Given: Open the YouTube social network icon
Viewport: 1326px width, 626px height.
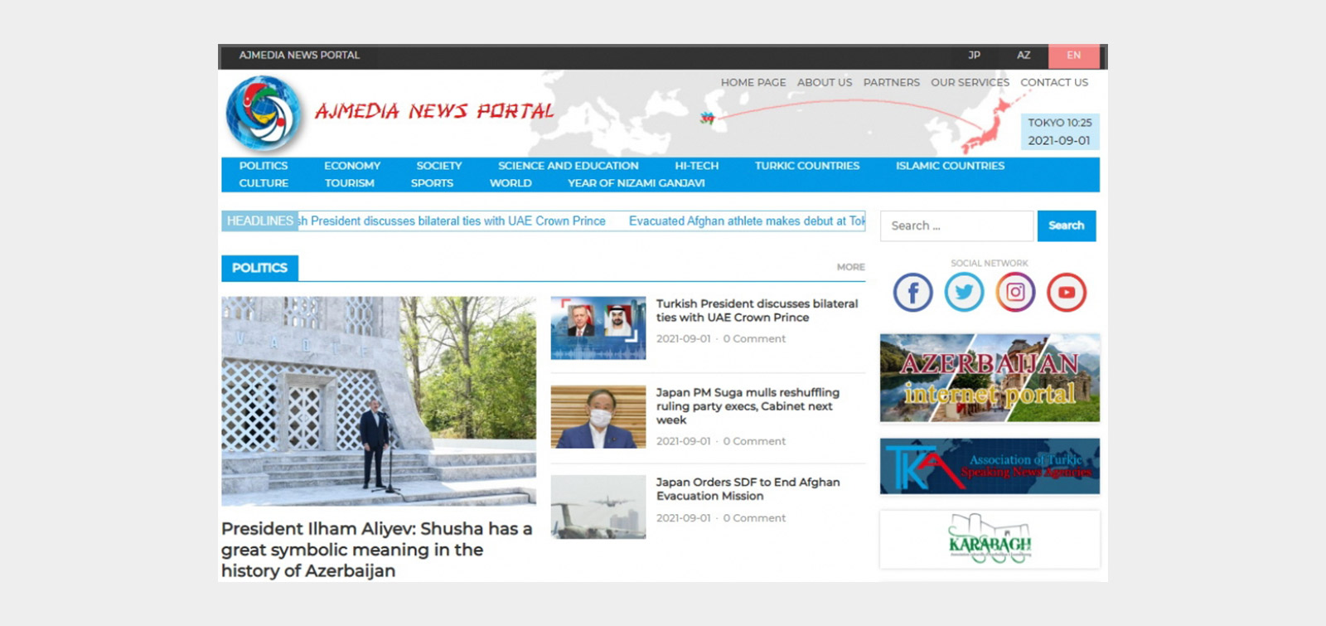Looking at the screenshot, I should [x=1067, y=292].
